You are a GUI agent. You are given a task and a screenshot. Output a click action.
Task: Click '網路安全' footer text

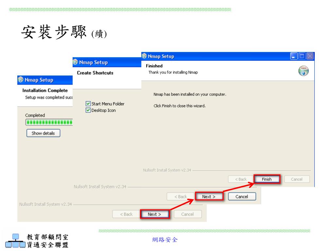165,240
